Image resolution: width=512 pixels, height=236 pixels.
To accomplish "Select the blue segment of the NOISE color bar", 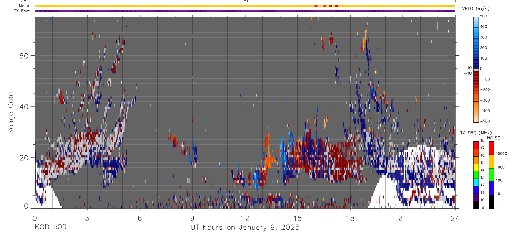I will tap(491, 188).
